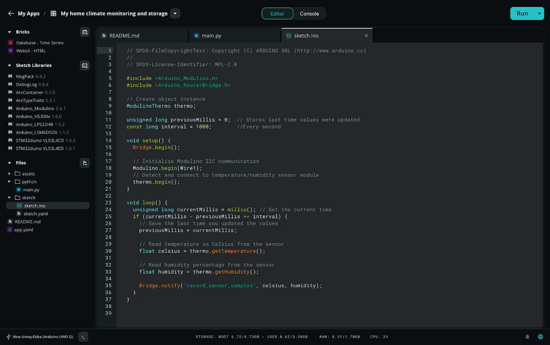Create a new file in the Files panel
This screenshot has height=345, width=550.
[x=85, y=163]
